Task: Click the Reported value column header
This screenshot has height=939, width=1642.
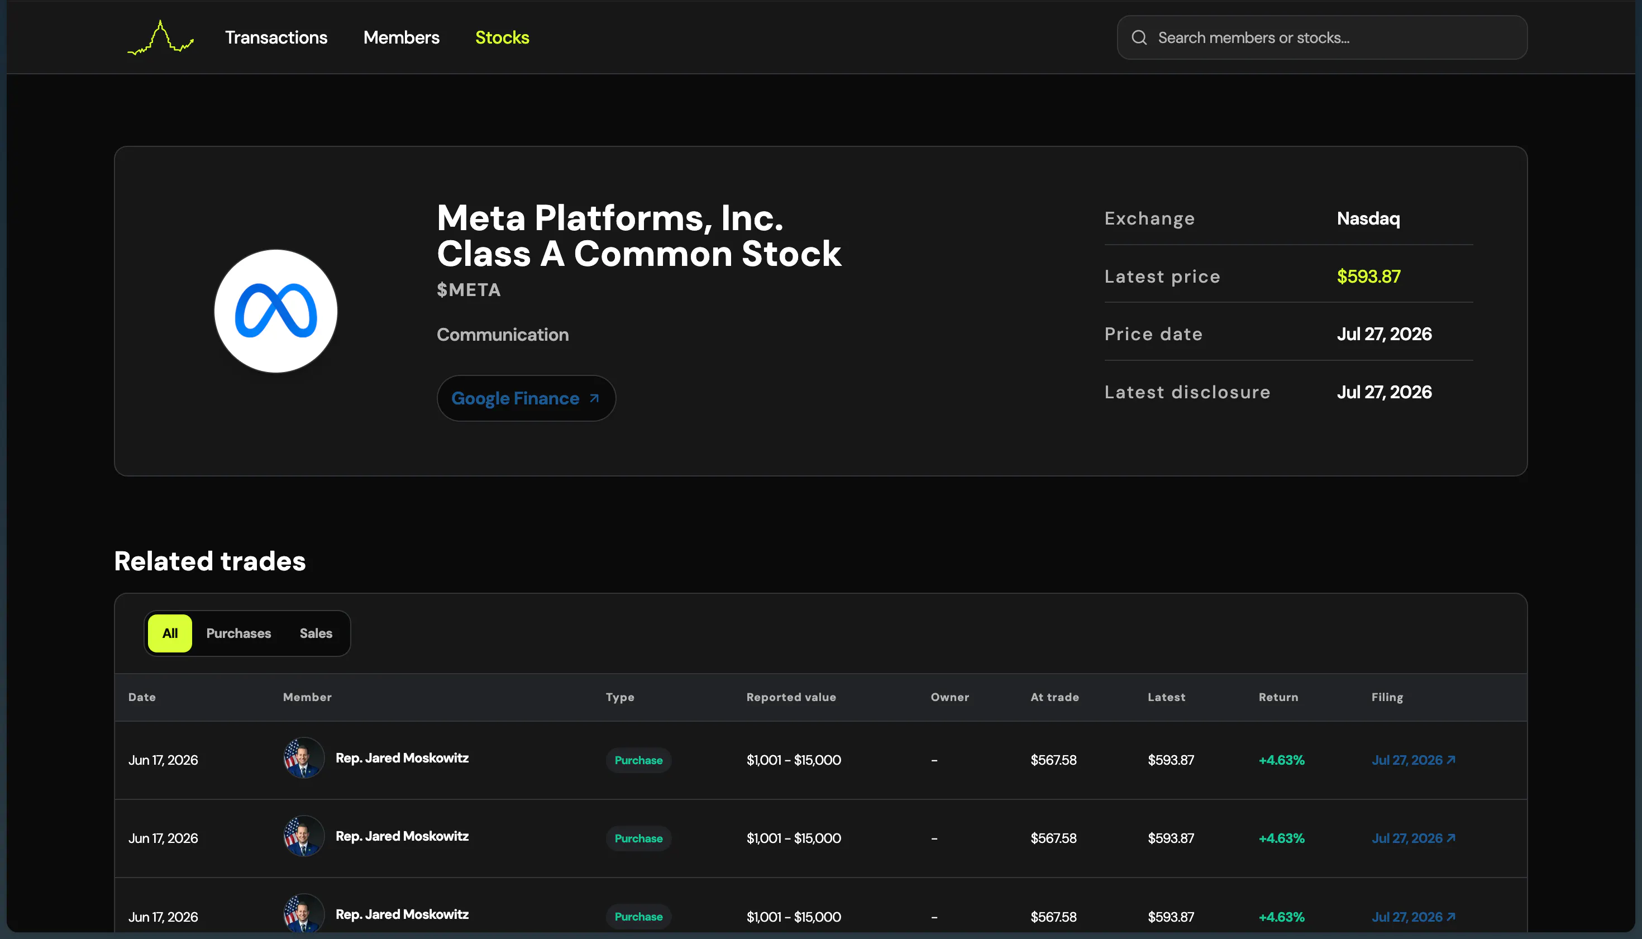Action: pos(791,697)
